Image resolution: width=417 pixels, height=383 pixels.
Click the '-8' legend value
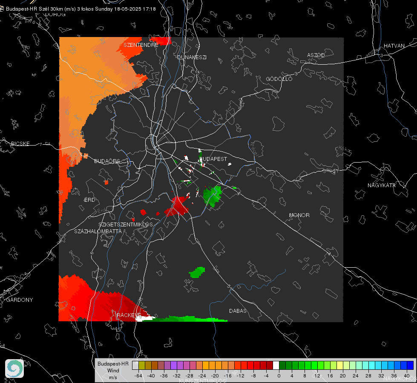(253, 376)
